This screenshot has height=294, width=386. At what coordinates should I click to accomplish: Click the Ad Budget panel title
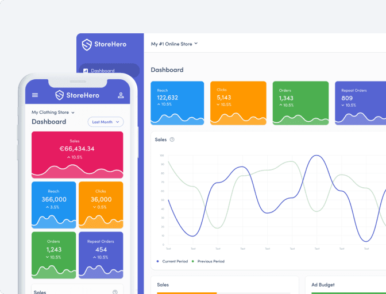click(323, 285)
